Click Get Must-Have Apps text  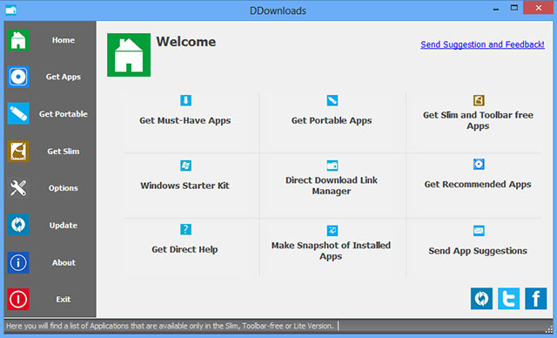pyautogui.click(x=185, y=120)
